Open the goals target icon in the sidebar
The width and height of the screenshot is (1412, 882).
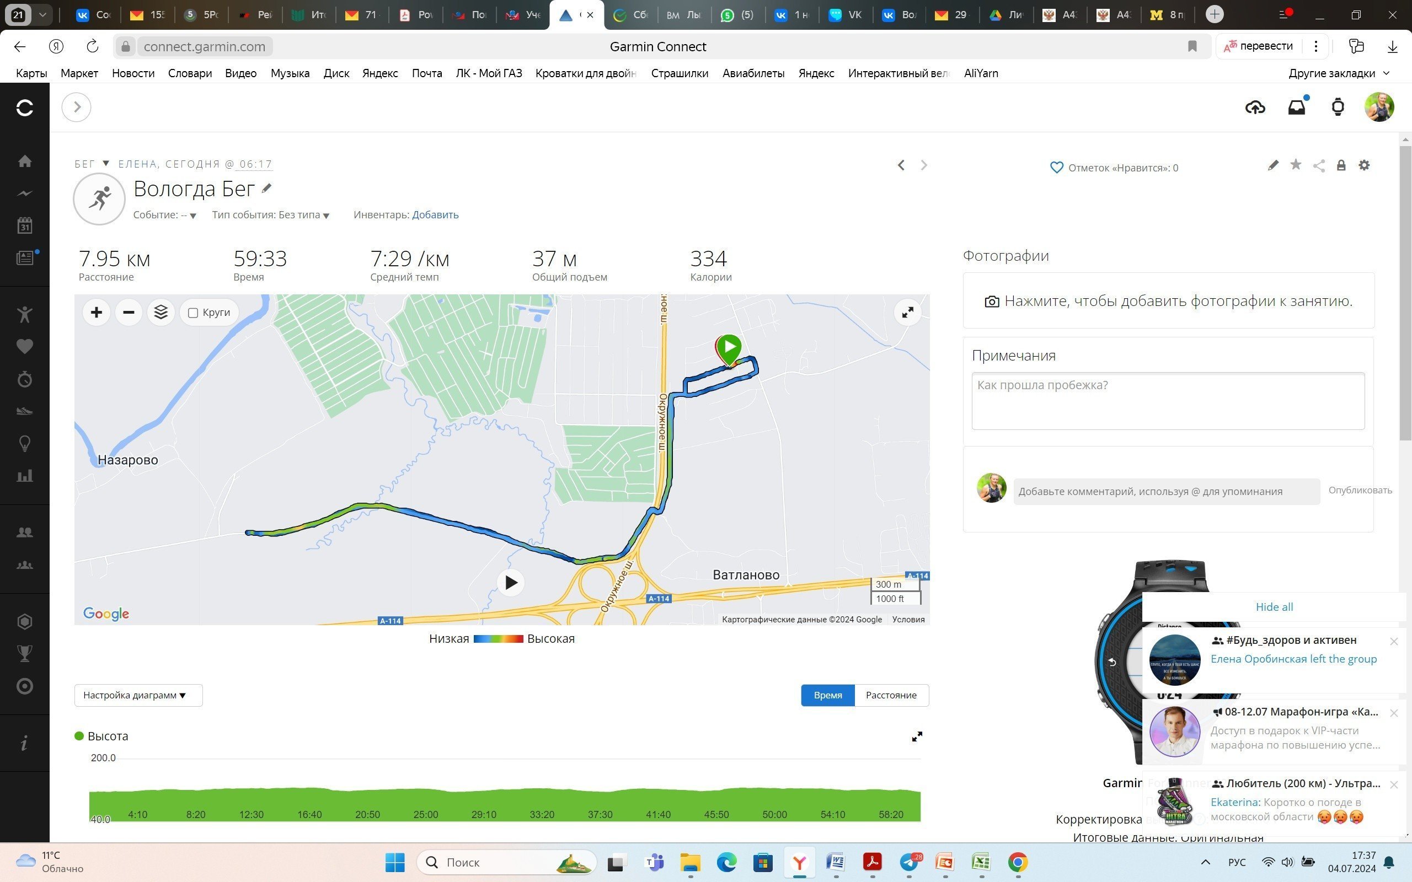click(x=24, y=686)
